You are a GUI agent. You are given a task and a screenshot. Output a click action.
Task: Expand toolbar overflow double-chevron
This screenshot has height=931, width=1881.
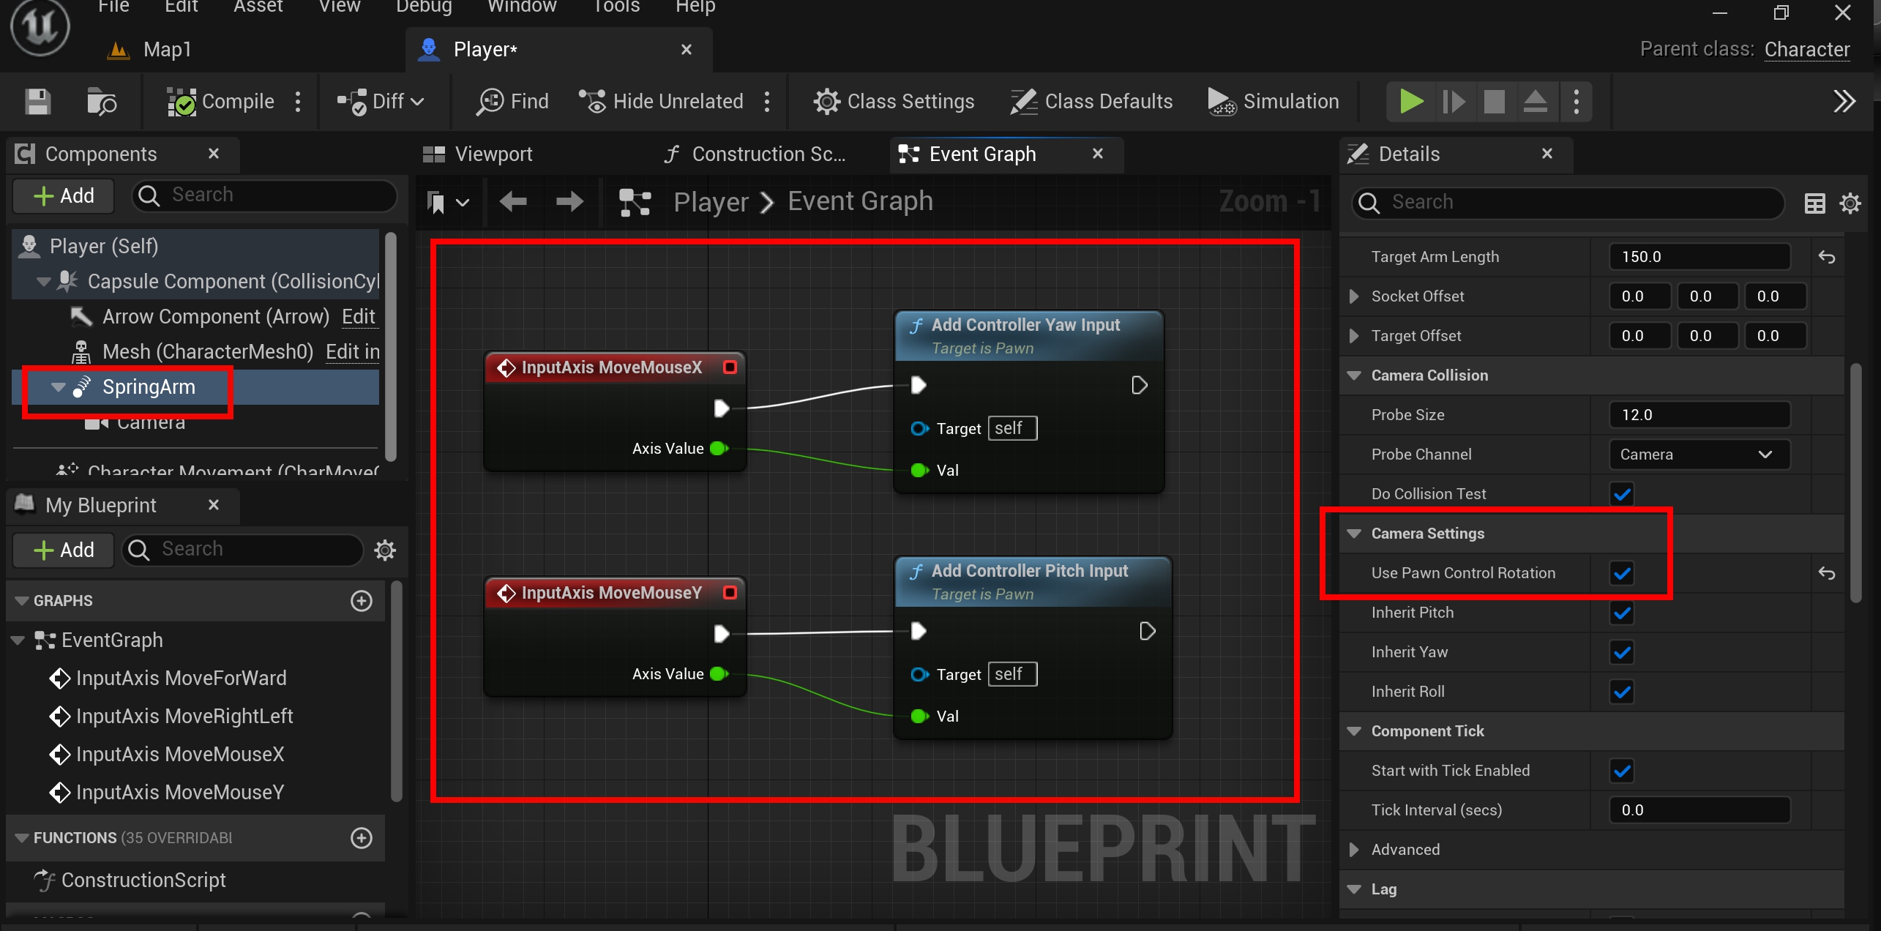pos(1844,102)
